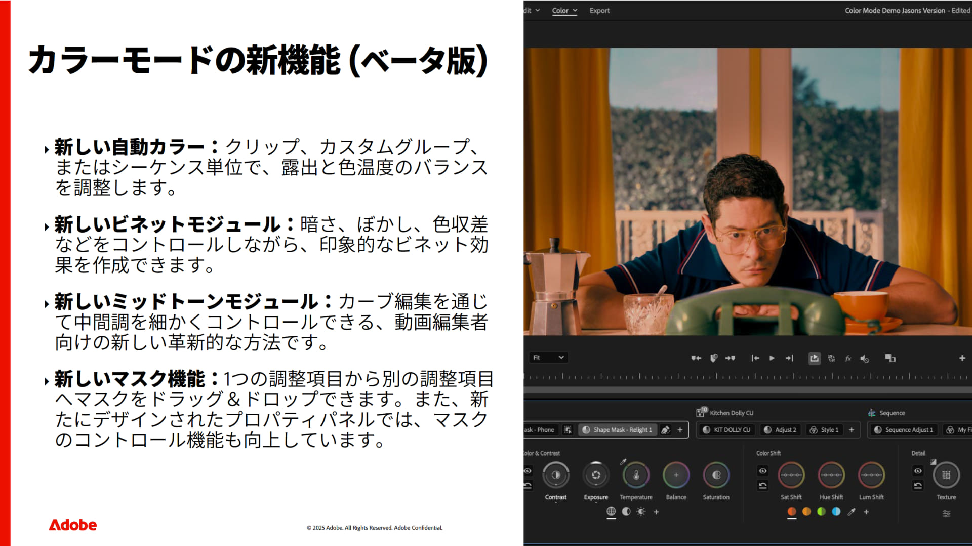
Task: Click plus after Color Shift eyedropper
Action: pos(866,512)
